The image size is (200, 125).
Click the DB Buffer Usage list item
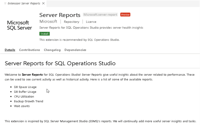[25, 92]
